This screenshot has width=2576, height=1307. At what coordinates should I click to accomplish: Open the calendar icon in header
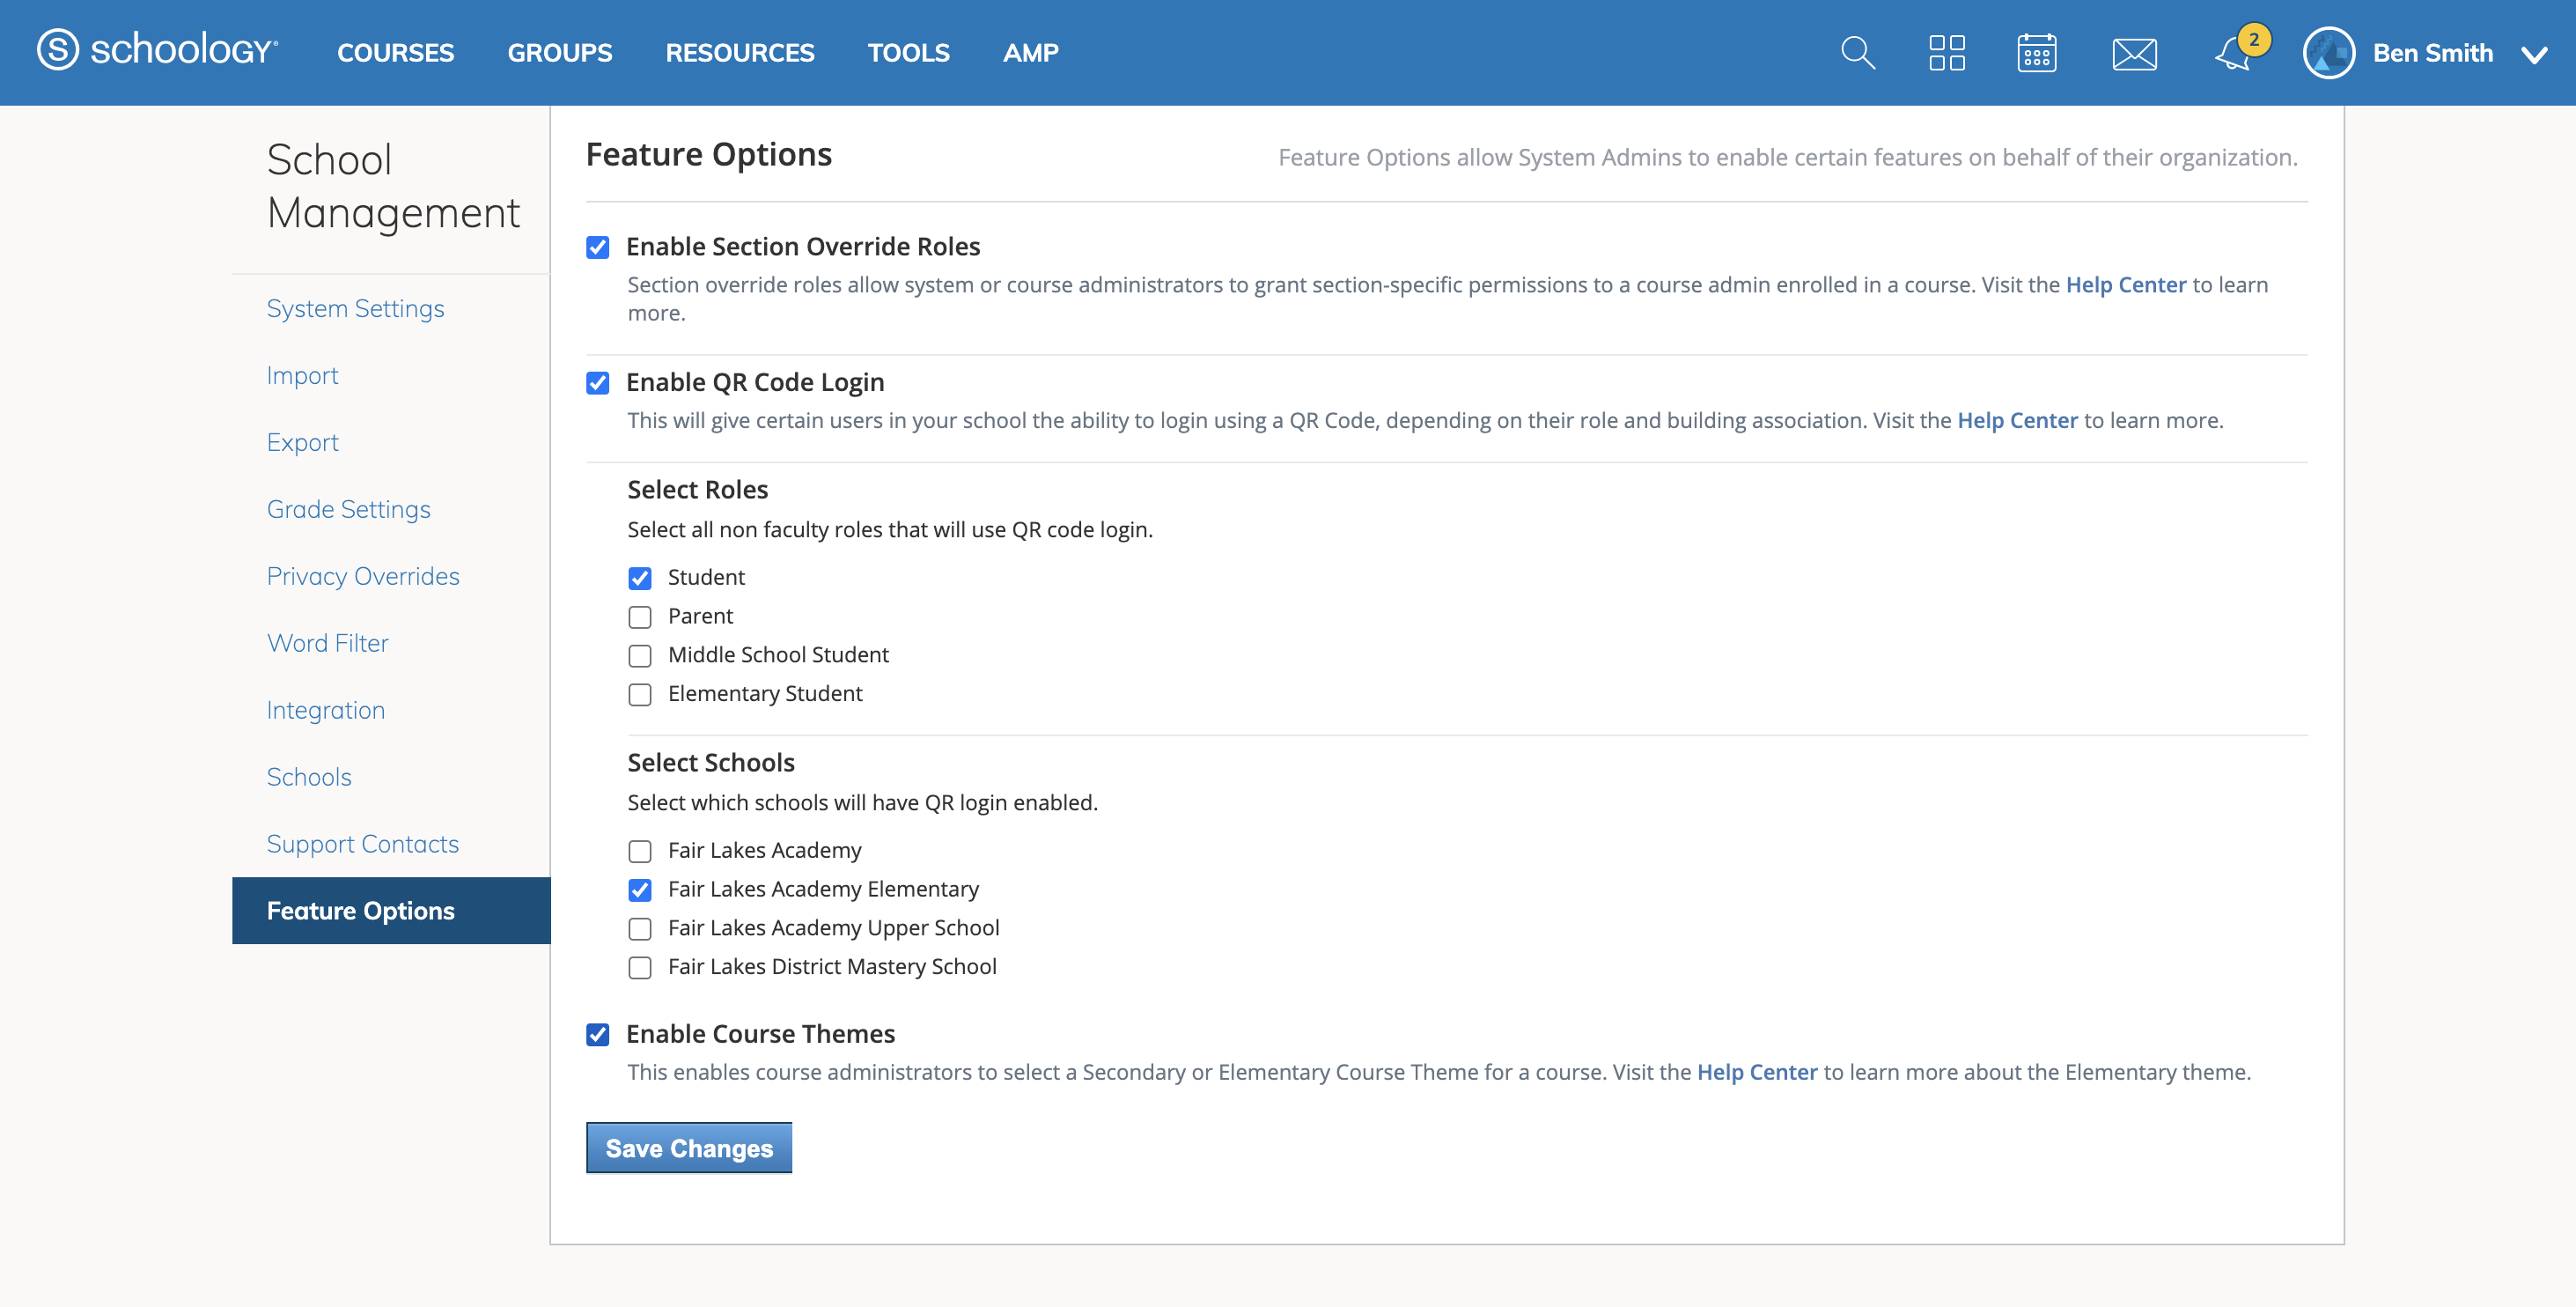[2036, 52]
